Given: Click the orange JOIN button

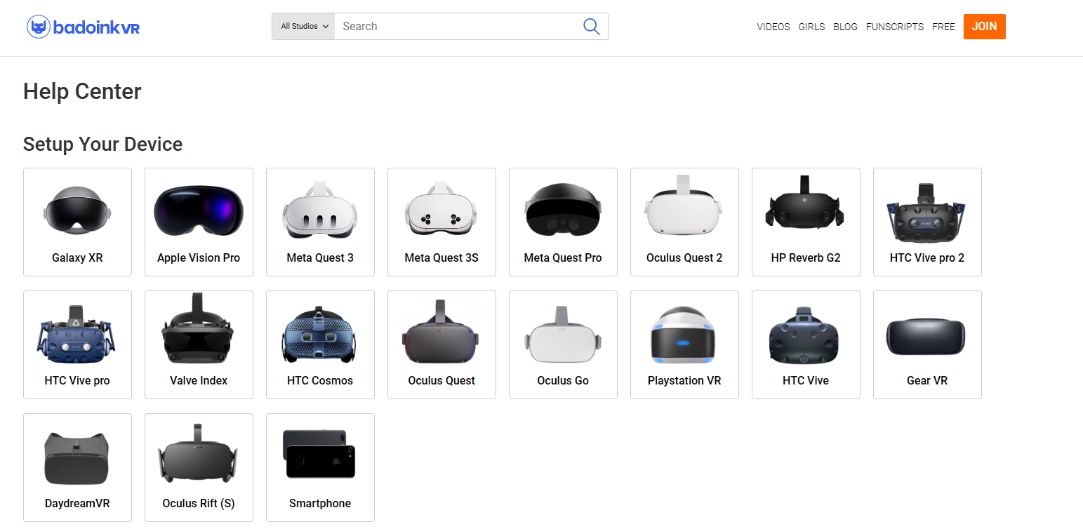Looking at the screenshot, I should pyautogui.click(x=984, y=27).
